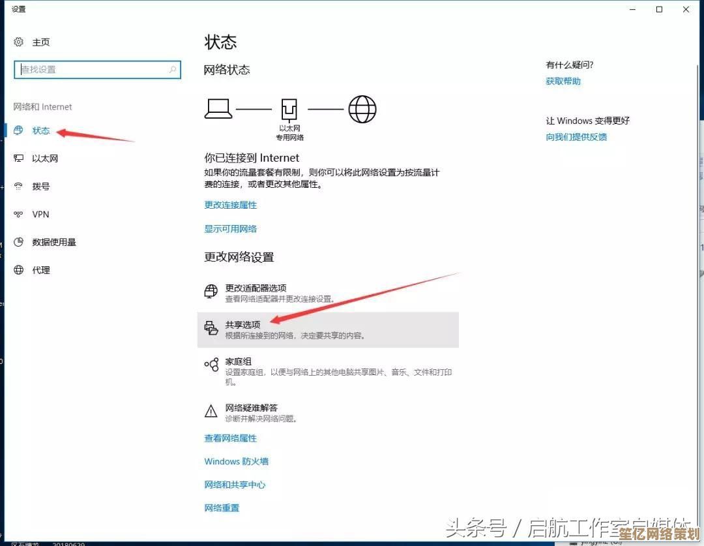
Task: Open the Windows 防火墙 link
Action: pyautogui.click(x=236, y=461)
